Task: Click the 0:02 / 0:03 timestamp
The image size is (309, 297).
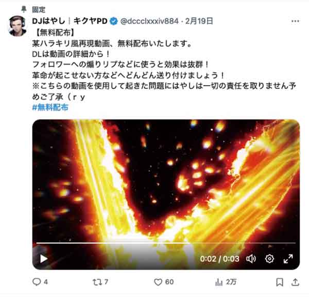Action: point(219,259)
